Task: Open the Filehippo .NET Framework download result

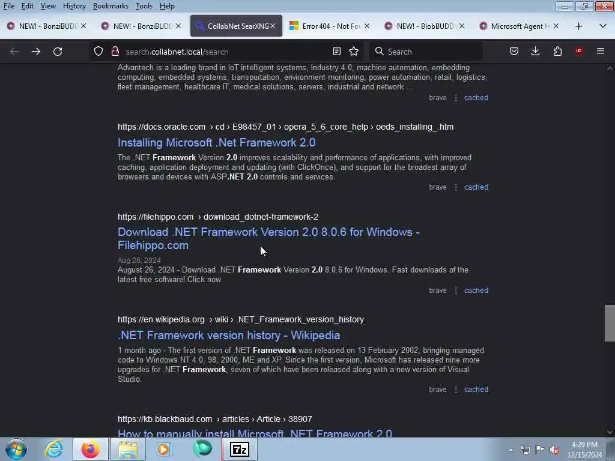Action: coord(268,239)
